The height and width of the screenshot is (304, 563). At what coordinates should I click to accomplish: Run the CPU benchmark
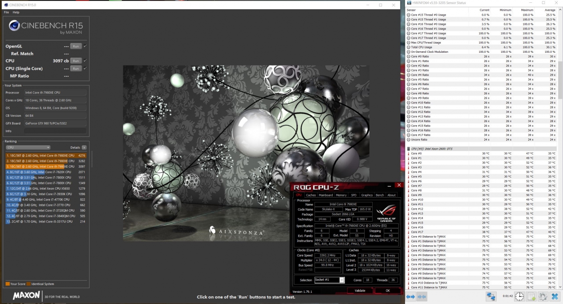tap(76, 61)
